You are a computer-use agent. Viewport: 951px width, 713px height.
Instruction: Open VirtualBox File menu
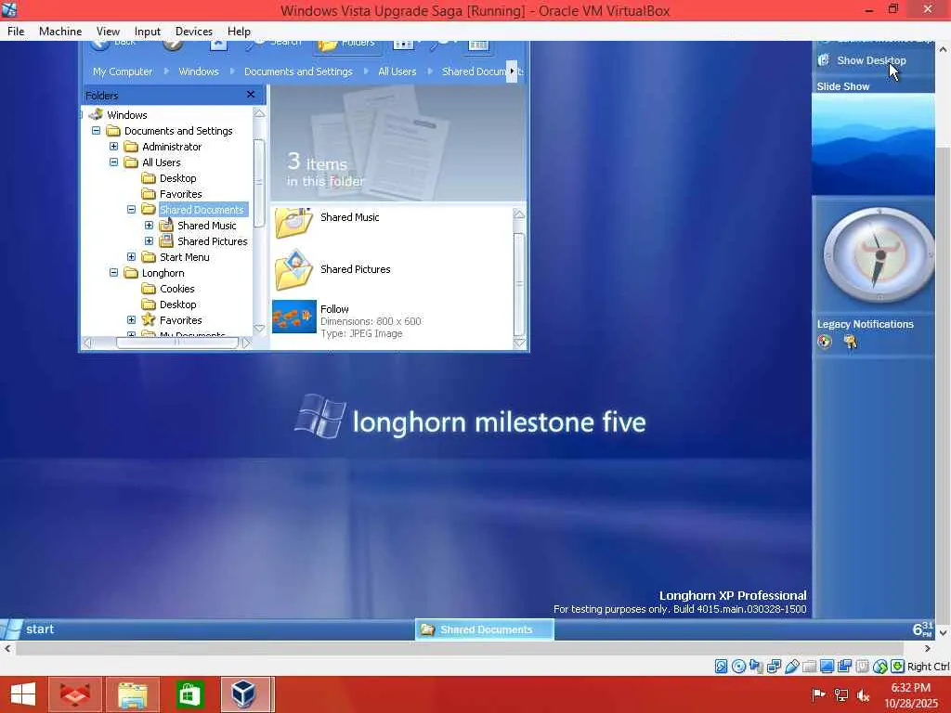(x=16, y=31)
